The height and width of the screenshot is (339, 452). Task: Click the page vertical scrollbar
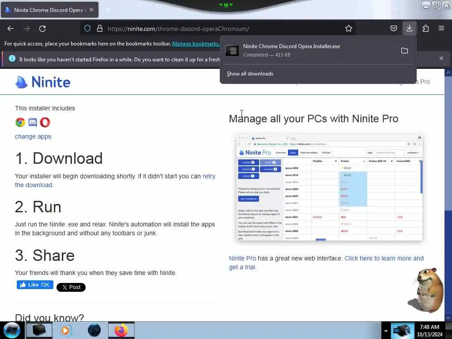click(448, 195)
